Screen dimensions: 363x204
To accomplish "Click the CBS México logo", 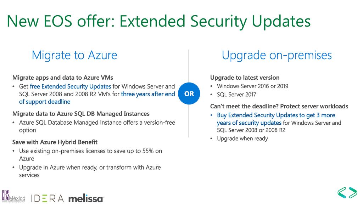I will click(13, 196).
